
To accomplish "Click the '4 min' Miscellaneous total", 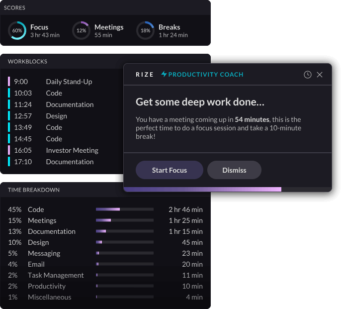I will coord(194,297).
